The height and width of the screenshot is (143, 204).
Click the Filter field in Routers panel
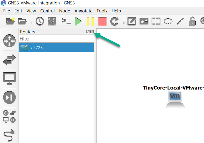pyautogui.click(x=57, y=39)
